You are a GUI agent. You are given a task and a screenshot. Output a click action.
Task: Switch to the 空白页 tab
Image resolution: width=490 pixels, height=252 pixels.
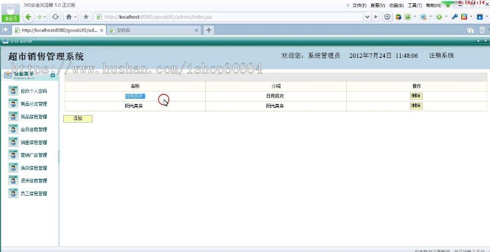(x=153, y=31)
